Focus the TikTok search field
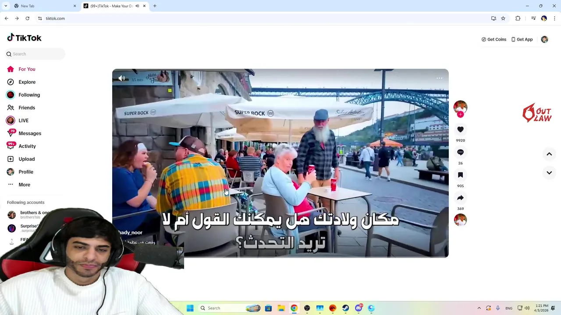Viewport: 561px width, 315px height. pos(36,54)
